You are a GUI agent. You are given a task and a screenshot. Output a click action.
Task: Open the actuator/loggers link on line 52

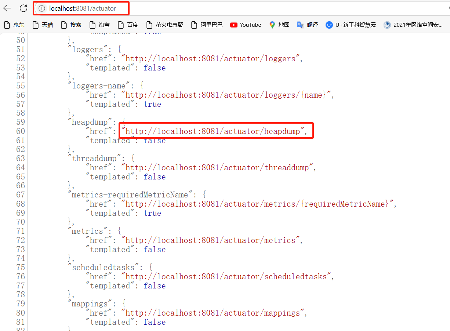[211, 59]
